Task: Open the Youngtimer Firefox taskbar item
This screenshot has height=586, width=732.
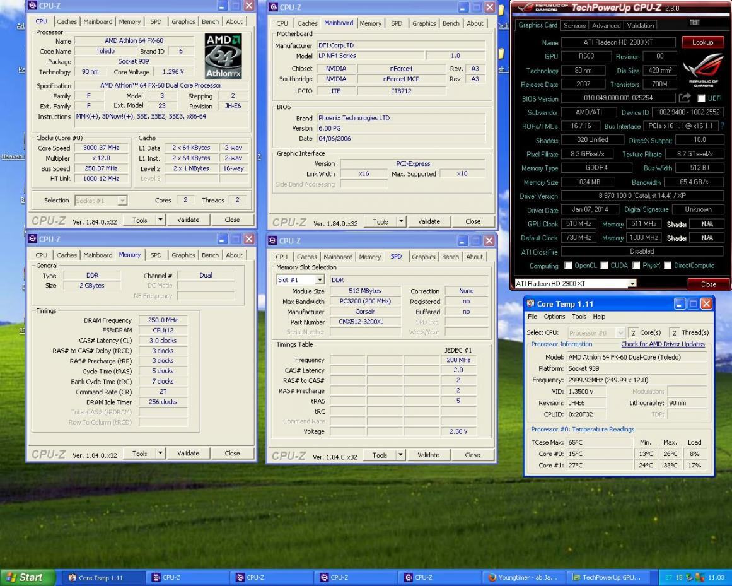Action: (x=523, y=578)
